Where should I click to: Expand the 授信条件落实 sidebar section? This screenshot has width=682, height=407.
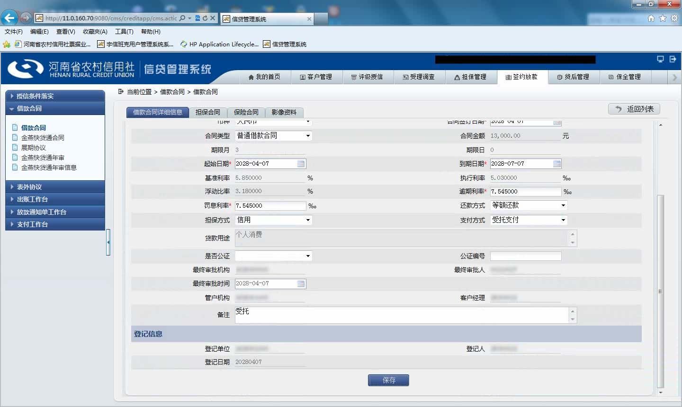55,96
